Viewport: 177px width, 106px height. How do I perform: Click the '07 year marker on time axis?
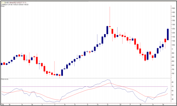point(120,105)
